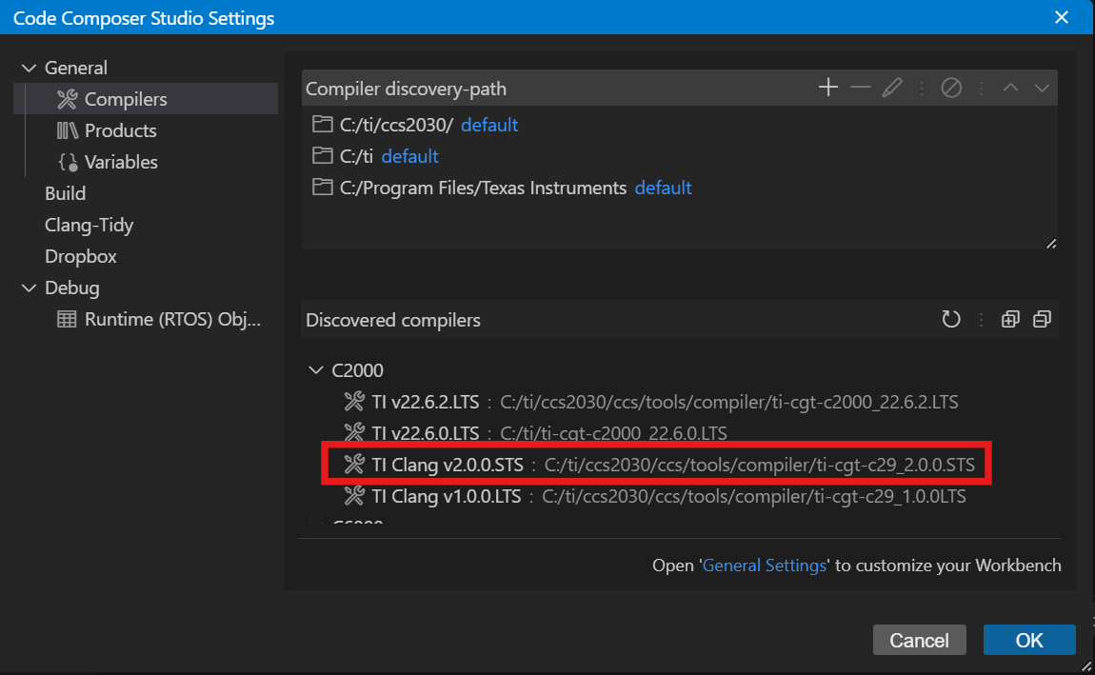Open the Products settings page

tap(120, 130)
